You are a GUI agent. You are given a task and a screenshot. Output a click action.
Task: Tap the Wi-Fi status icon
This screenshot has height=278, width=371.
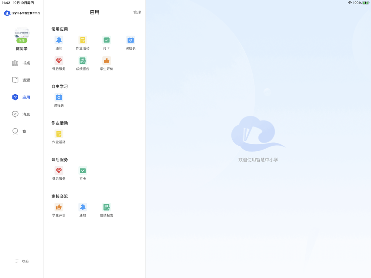[x=349, y=3]
